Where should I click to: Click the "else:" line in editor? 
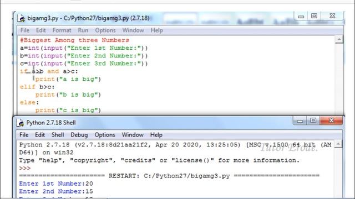coord(29,102)
